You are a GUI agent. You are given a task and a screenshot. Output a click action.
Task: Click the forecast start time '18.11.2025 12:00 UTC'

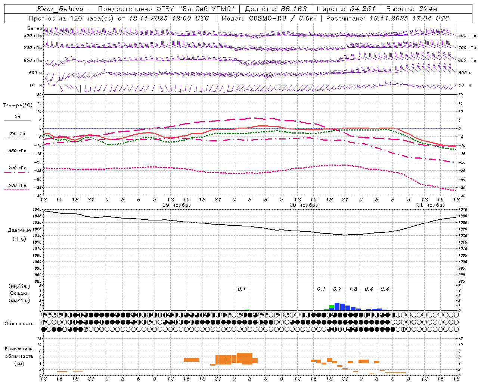coord(169,18)
